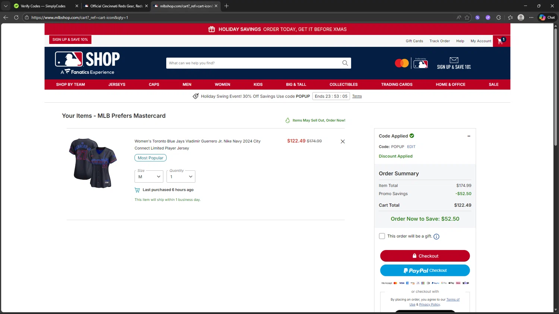View site information lock icon
Screen dimensions: 559x314
(27, 17)
